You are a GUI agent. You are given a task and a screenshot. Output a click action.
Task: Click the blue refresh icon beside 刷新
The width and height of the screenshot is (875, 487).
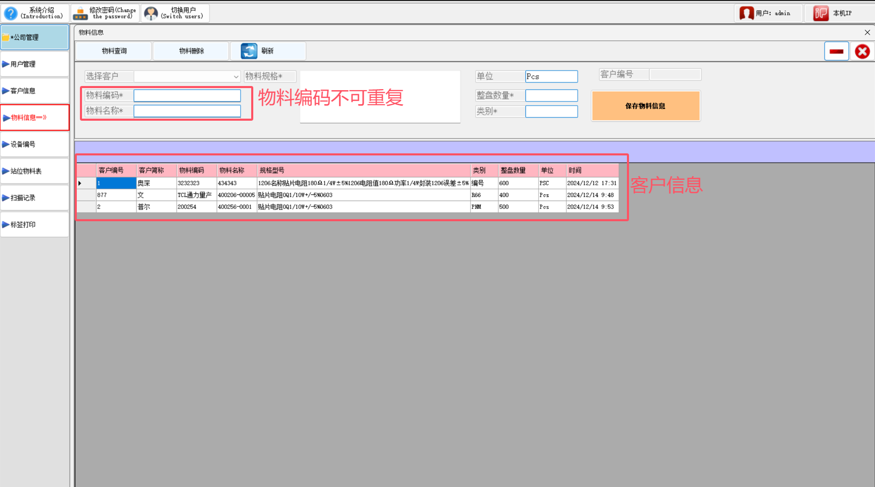249,51
